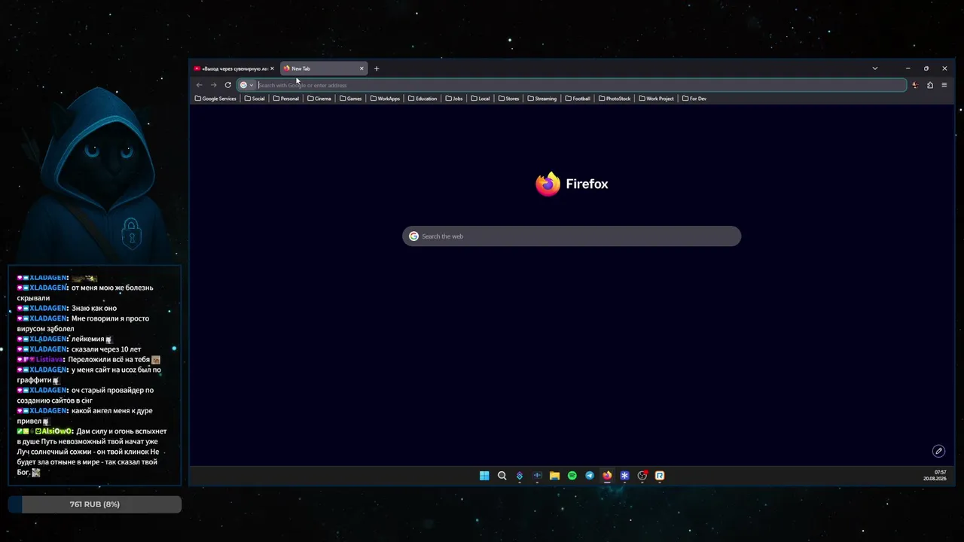
Task: Click the forward navigation arrow
Action: pos(214,85)
